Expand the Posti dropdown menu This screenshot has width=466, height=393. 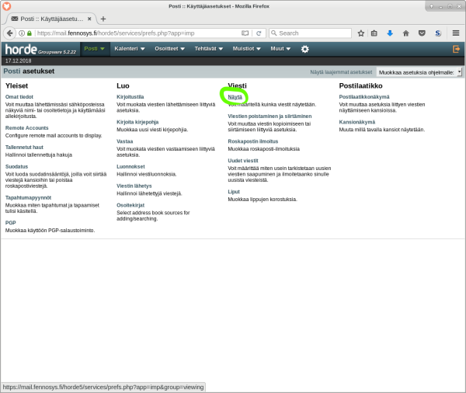point(94,49)
